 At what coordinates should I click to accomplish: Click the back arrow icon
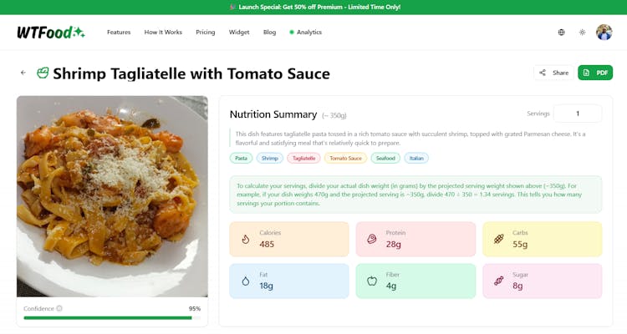23,73
